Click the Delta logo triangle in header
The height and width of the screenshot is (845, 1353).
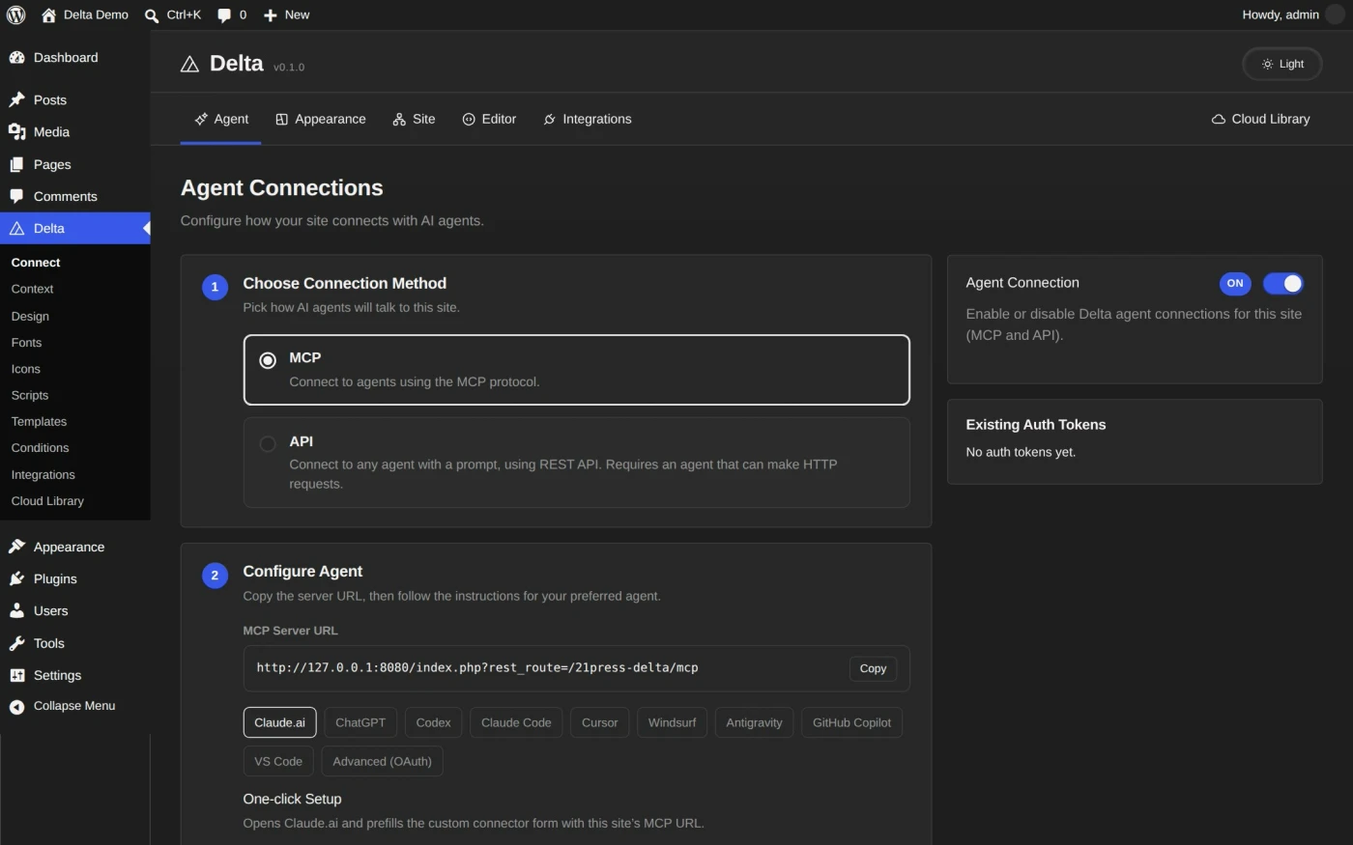click(x=189, y=65)
